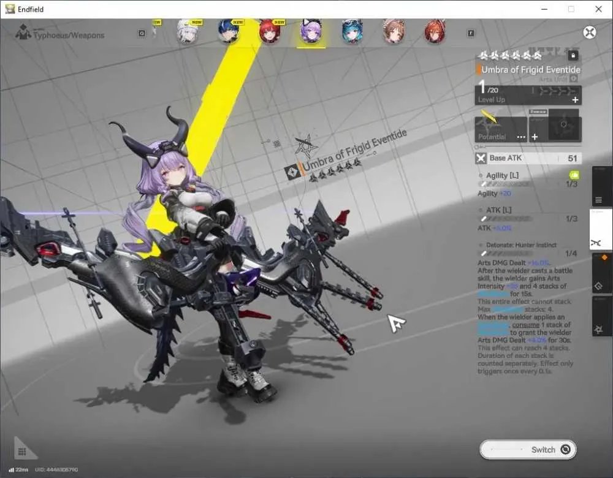613x478 pixels.
Task: Open the Potential panel
Action: point(501,129)
